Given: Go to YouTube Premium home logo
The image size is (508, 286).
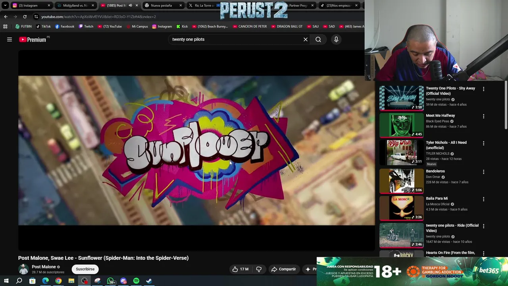Looking at the screenshot, I should (x=33, y=39).
